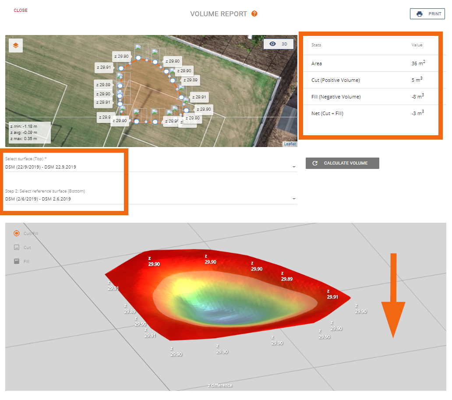
Task: Click the z min: -1.18 m readout
Action: click(24, 126)
